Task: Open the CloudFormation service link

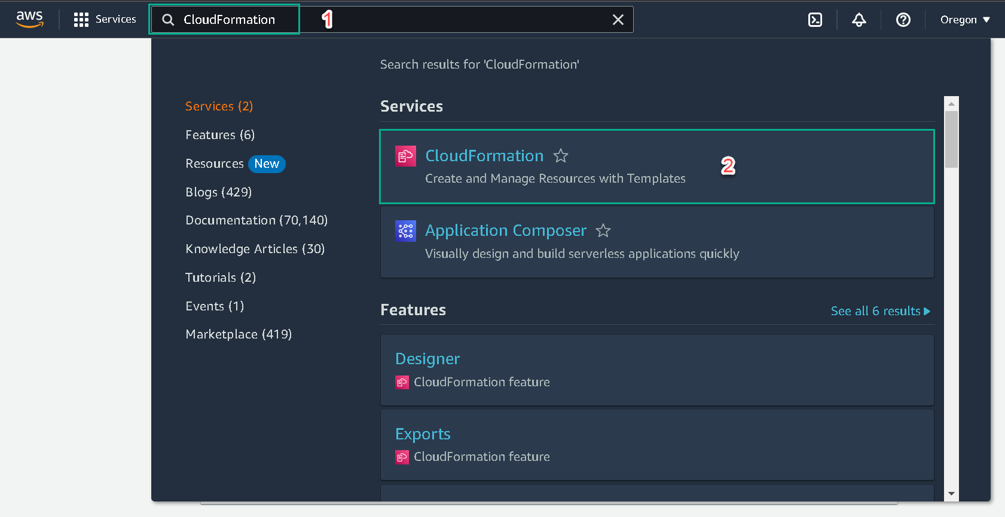Action: tap(484, 156)
